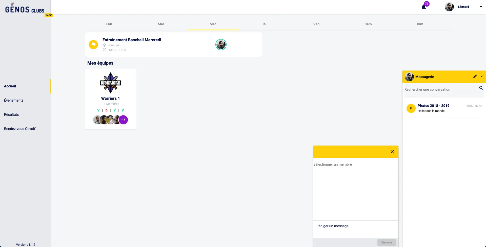
Task: Click the +6 members purple badge
Action: click(123, 120)
